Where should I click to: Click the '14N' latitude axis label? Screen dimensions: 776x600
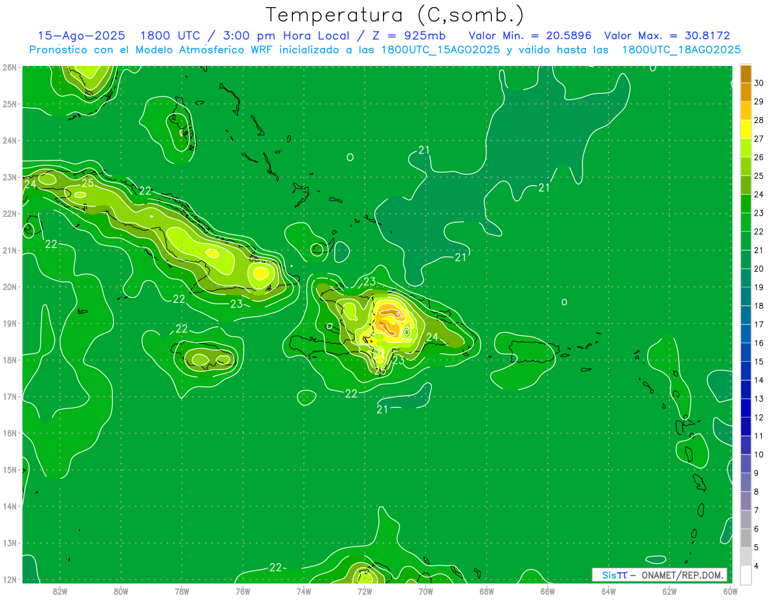10,506
